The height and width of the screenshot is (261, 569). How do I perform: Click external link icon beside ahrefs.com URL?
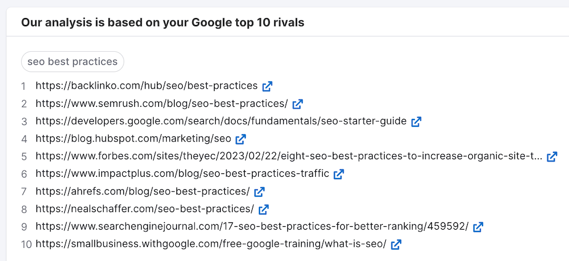[259, 192]
